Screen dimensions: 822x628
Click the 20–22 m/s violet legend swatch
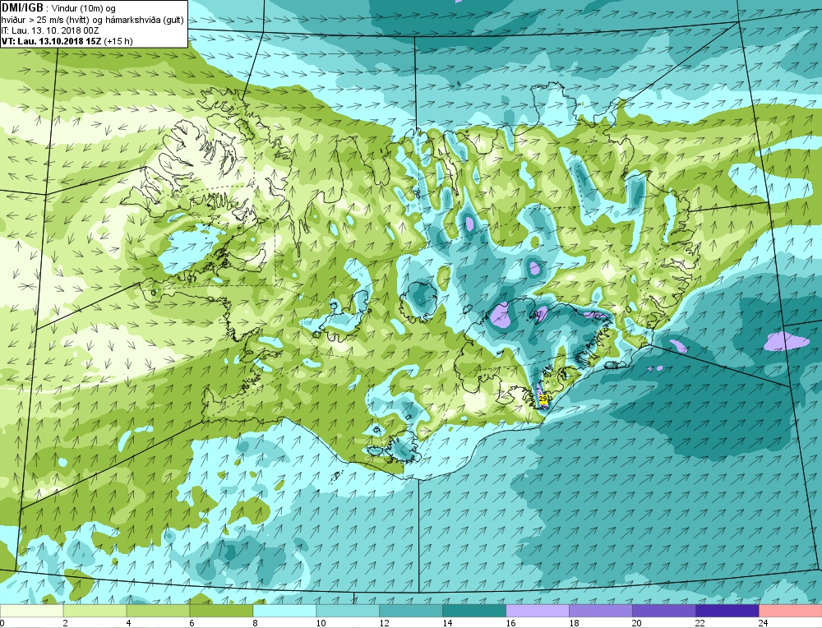tap(663, 611)
